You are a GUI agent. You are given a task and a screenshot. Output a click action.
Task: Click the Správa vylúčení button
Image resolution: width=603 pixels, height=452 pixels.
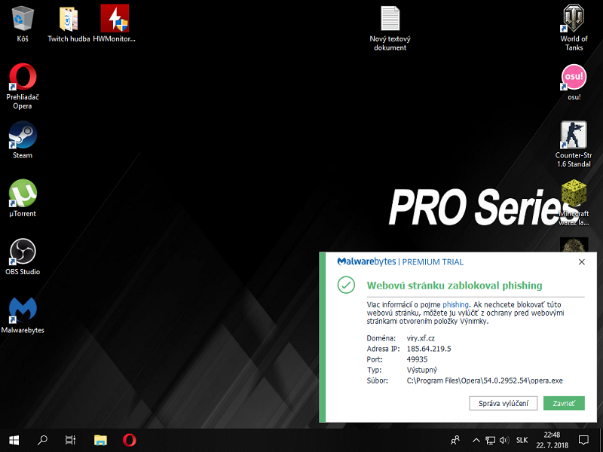(x=503, y=403)
